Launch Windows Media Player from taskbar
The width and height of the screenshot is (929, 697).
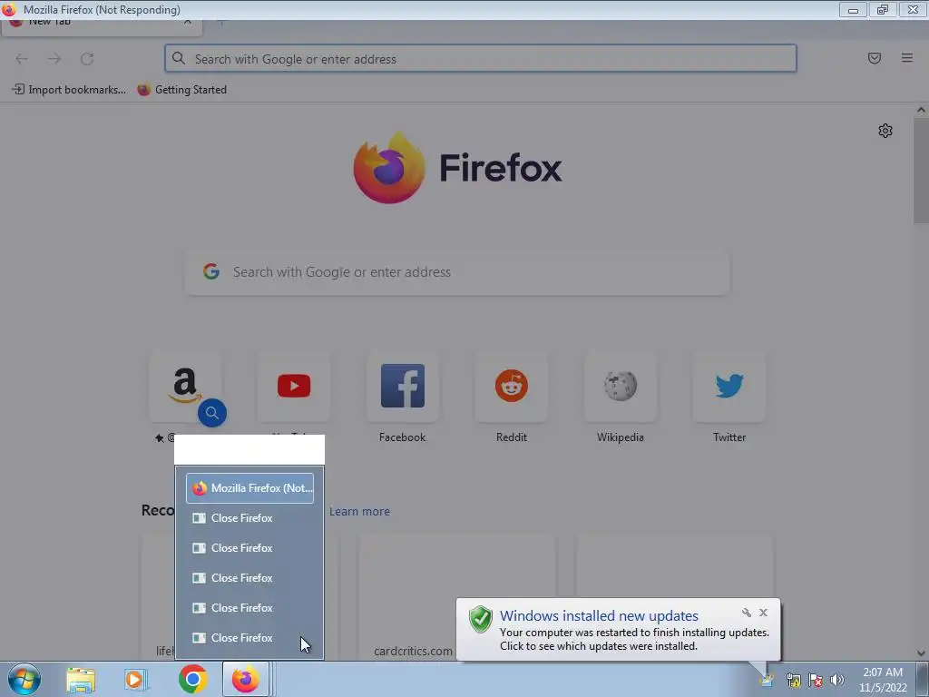click(x=136, y=679)
